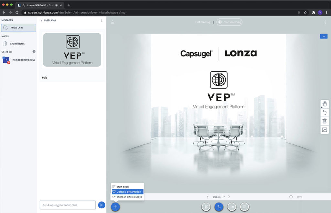
Task: Close the Syt-Lonza STREAM1 tab
Action: 61,5
